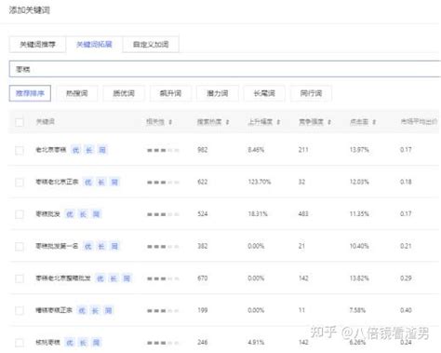Click the 关键词 column header
Image resolution: width=441 pixels, height=353 pixels.
pos(45,121)
